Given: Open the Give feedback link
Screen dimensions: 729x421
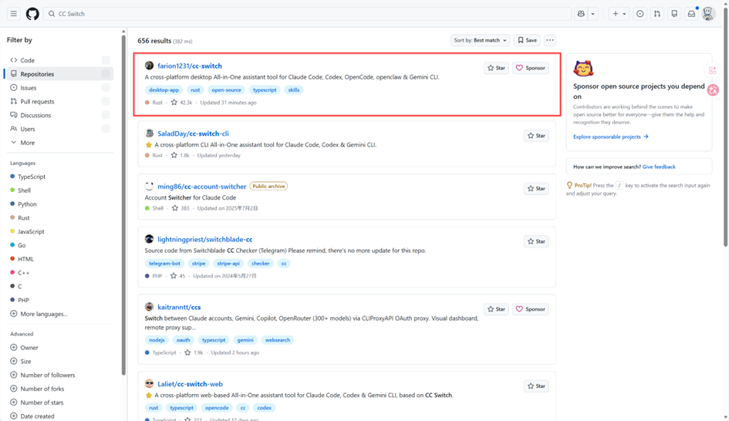Looking at the screenshot, I should [659, 167].
